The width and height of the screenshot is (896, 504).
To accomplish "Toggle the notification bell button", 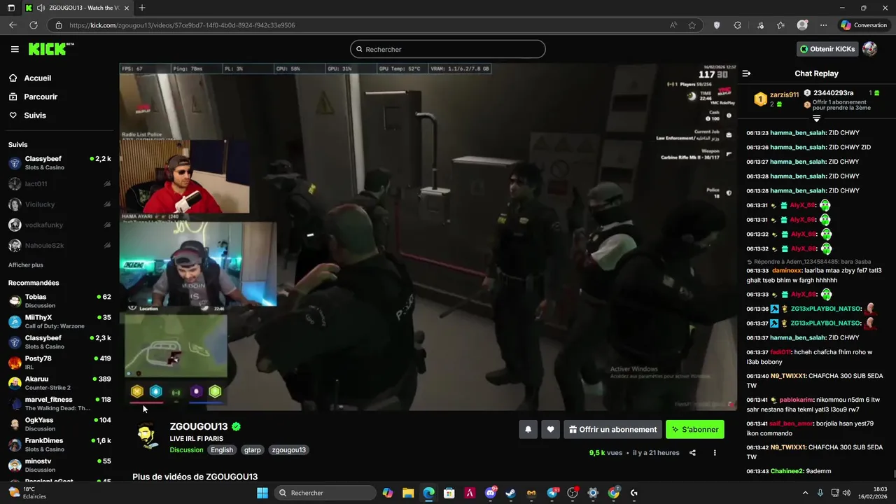I will click(528, 430).
